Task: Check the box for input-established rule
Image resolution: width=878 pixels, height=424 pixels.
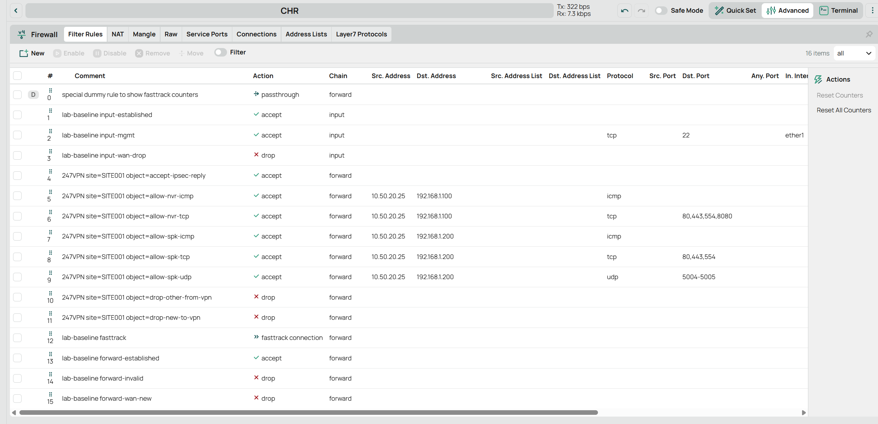Action: pos(17,115)
